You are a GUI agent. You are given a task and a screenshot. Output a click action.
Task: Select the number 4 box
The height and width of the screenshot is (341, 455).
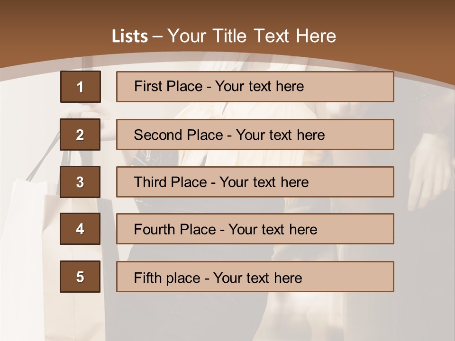click(80, 229)
